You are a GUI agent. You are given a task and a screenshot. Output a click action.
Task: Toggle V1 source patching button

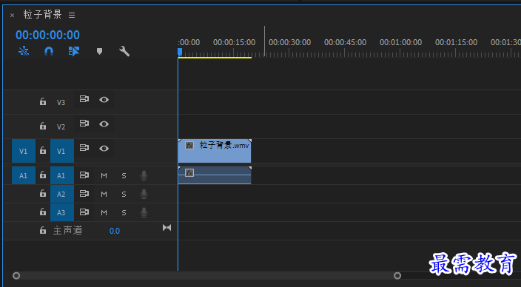[x=24, y=151]
